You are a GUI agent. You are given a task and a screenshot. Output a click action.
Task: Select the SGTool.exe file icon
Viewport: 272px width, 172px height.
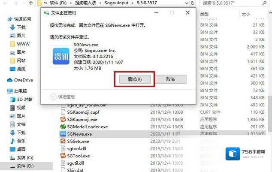pos(63,156)
